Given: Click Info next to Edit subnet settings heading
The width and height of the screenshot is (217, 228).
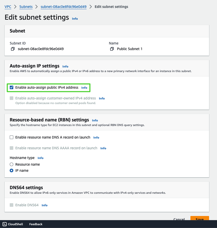Looking at the screenshot, I should (75, 19).
